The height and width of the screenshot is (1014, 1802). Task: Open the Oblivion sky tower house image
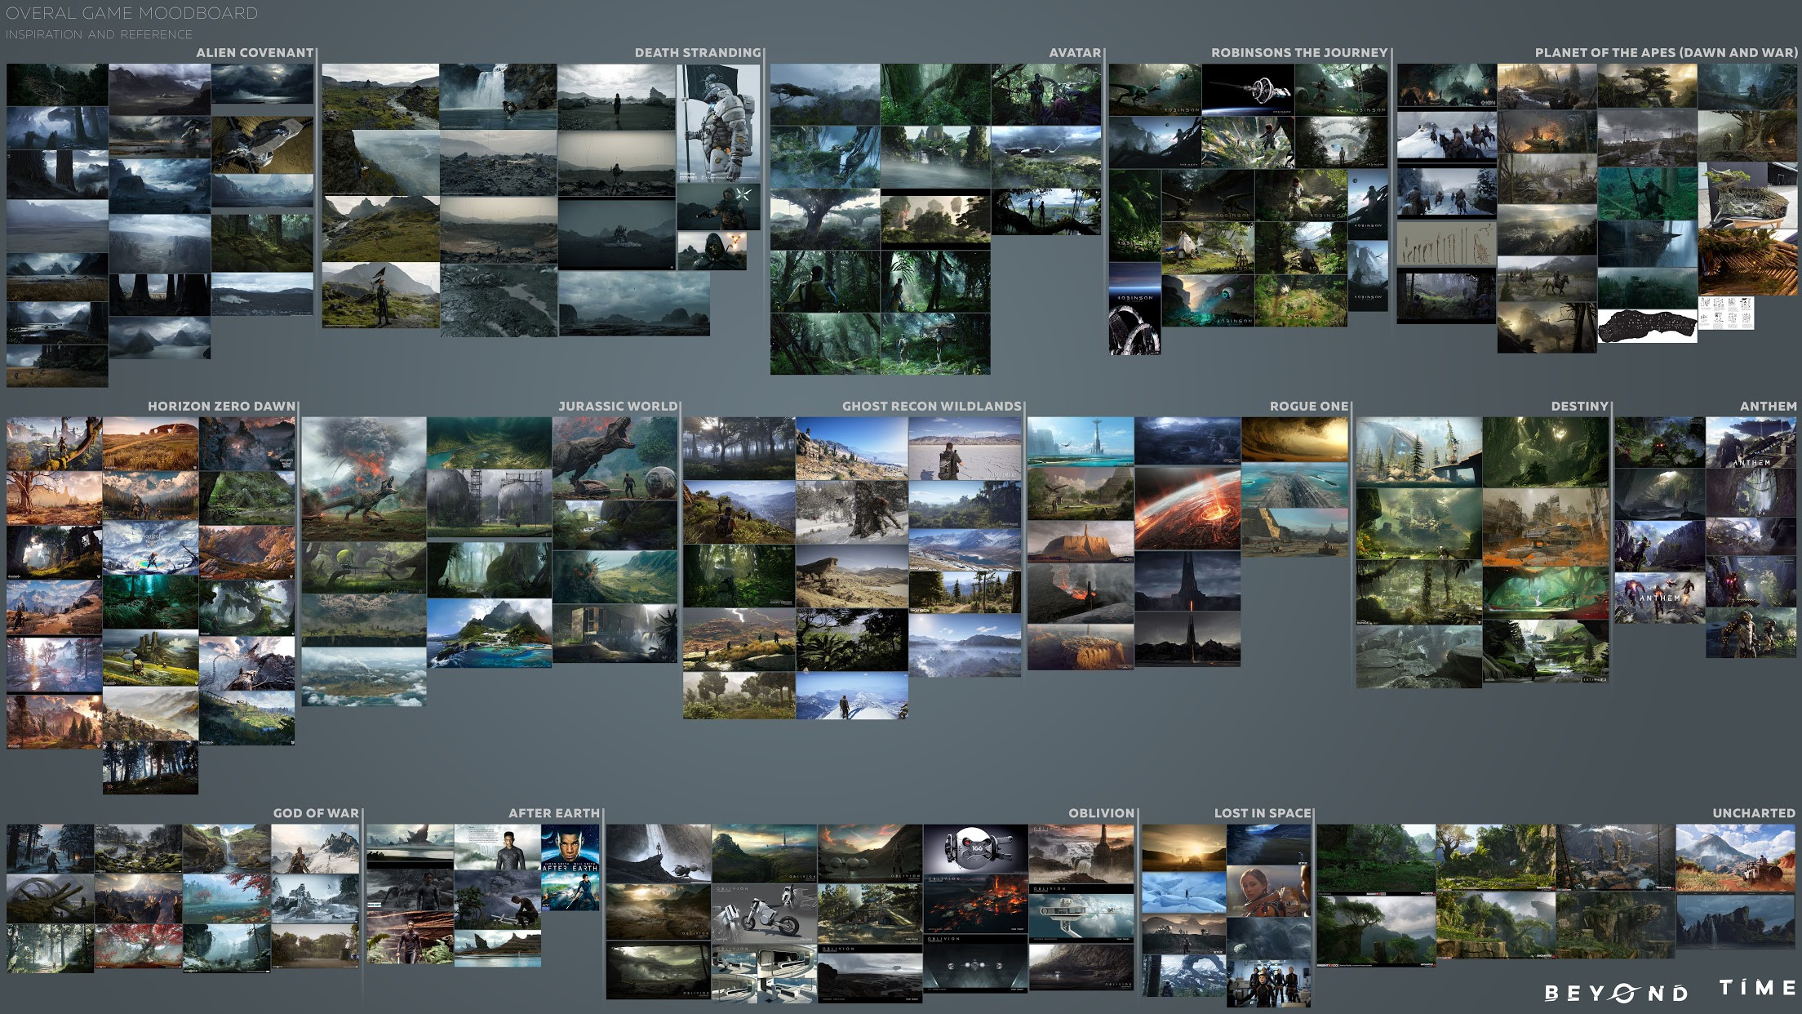pyautogui.click(x=1081, y=915)
